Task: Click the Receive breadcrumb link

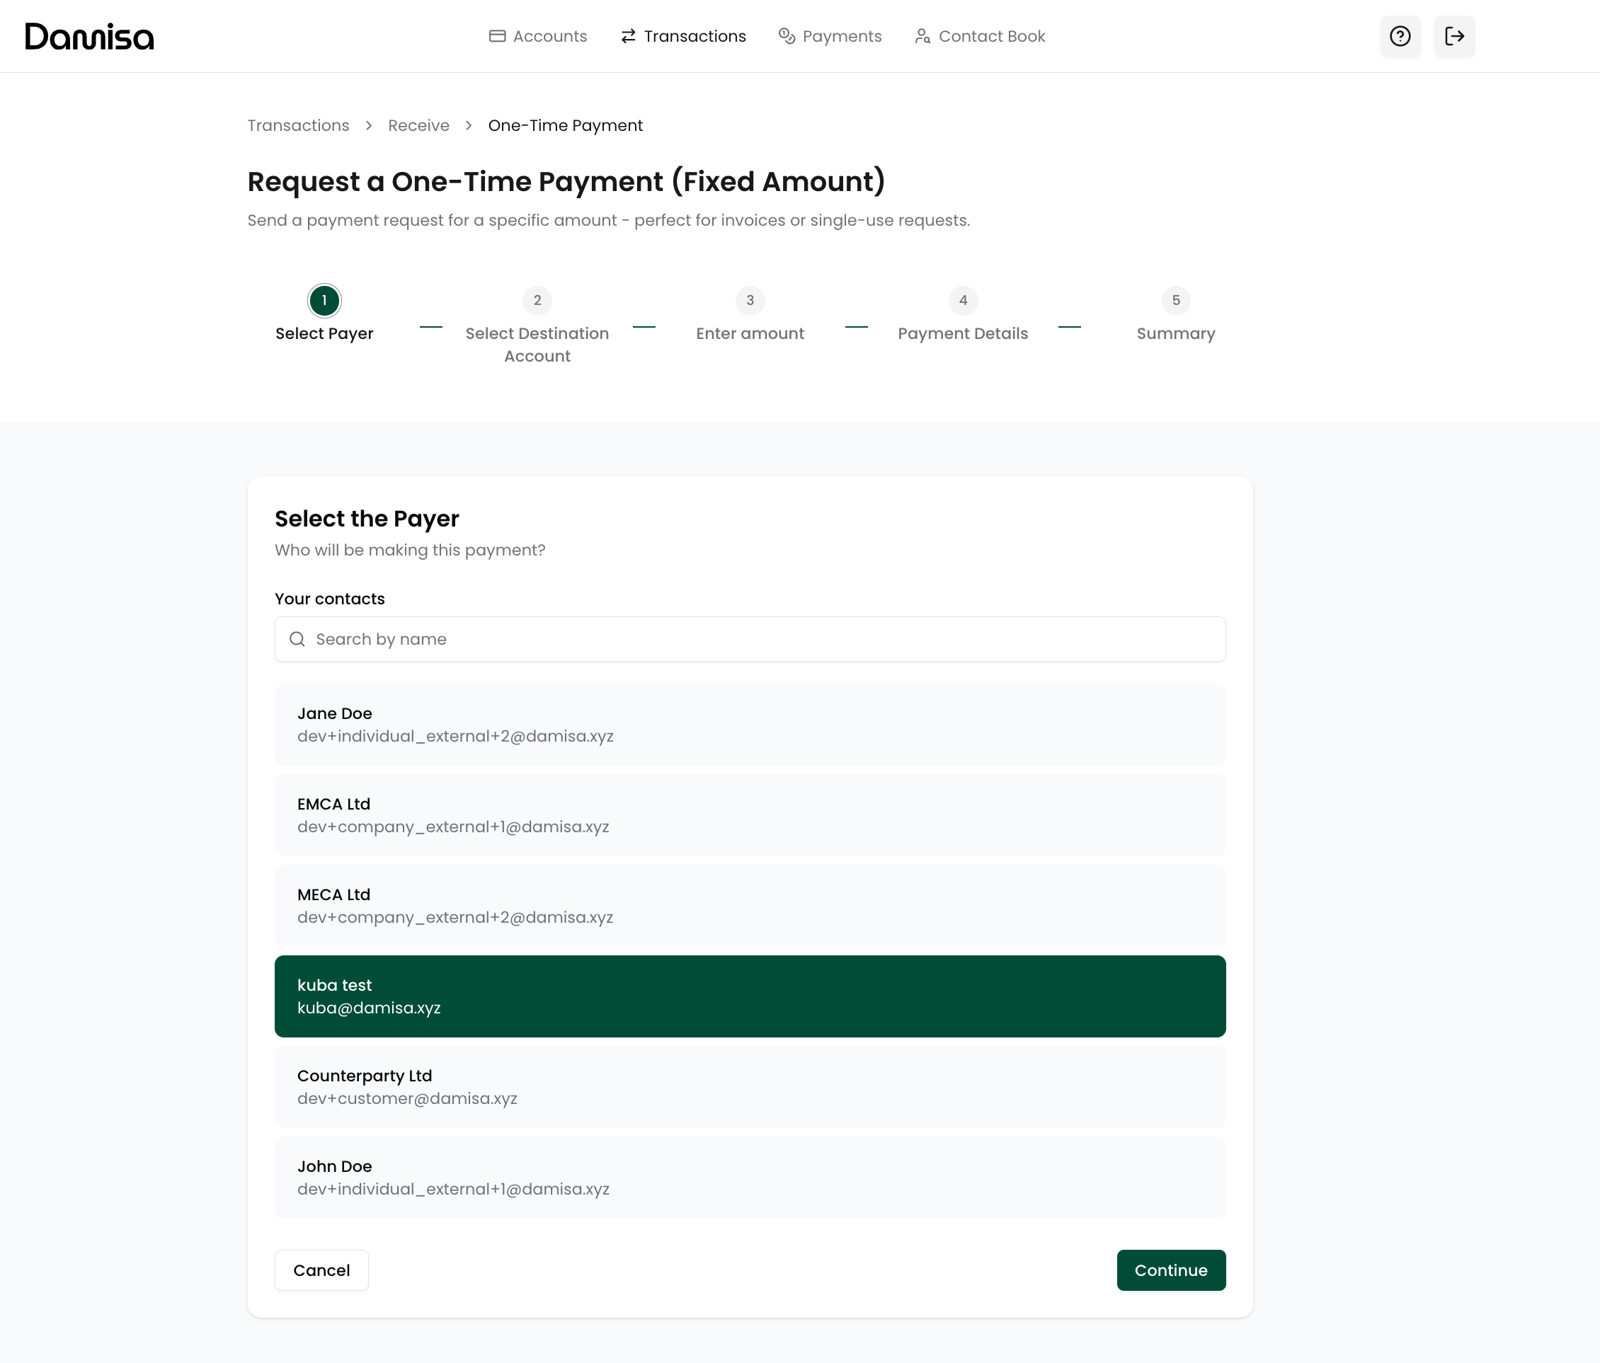Action: pyautogui.click(x=418, y=126)
